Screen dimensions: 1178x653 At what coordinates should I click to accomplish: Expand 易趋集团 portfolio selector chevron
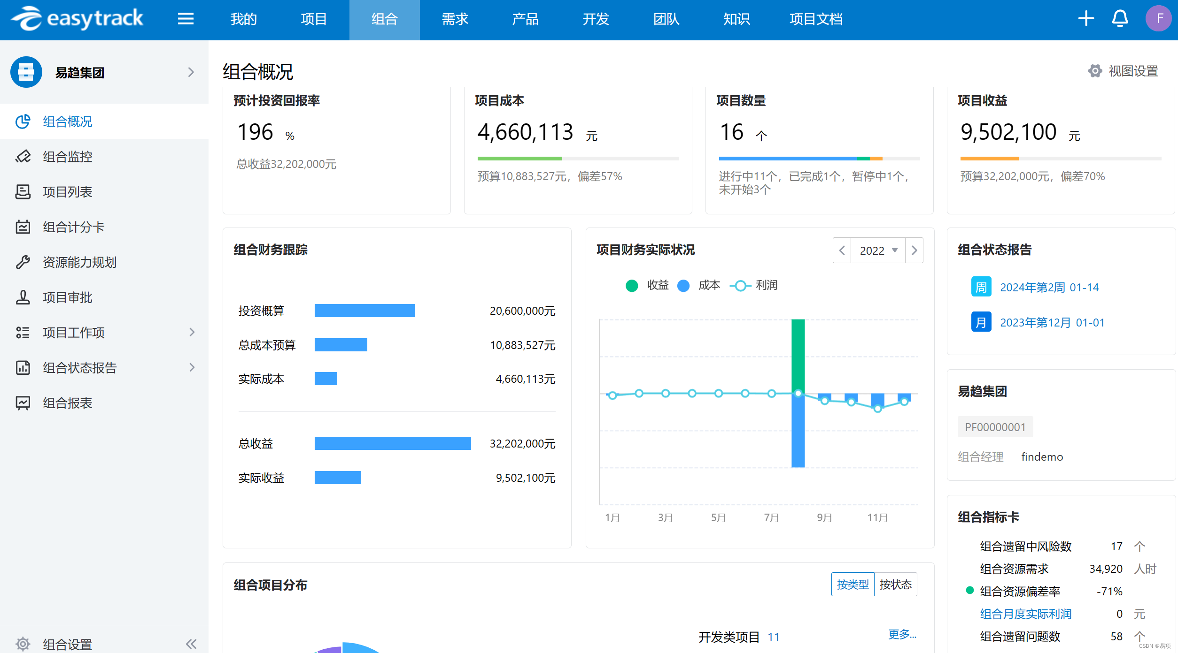(x=191, y=72)
